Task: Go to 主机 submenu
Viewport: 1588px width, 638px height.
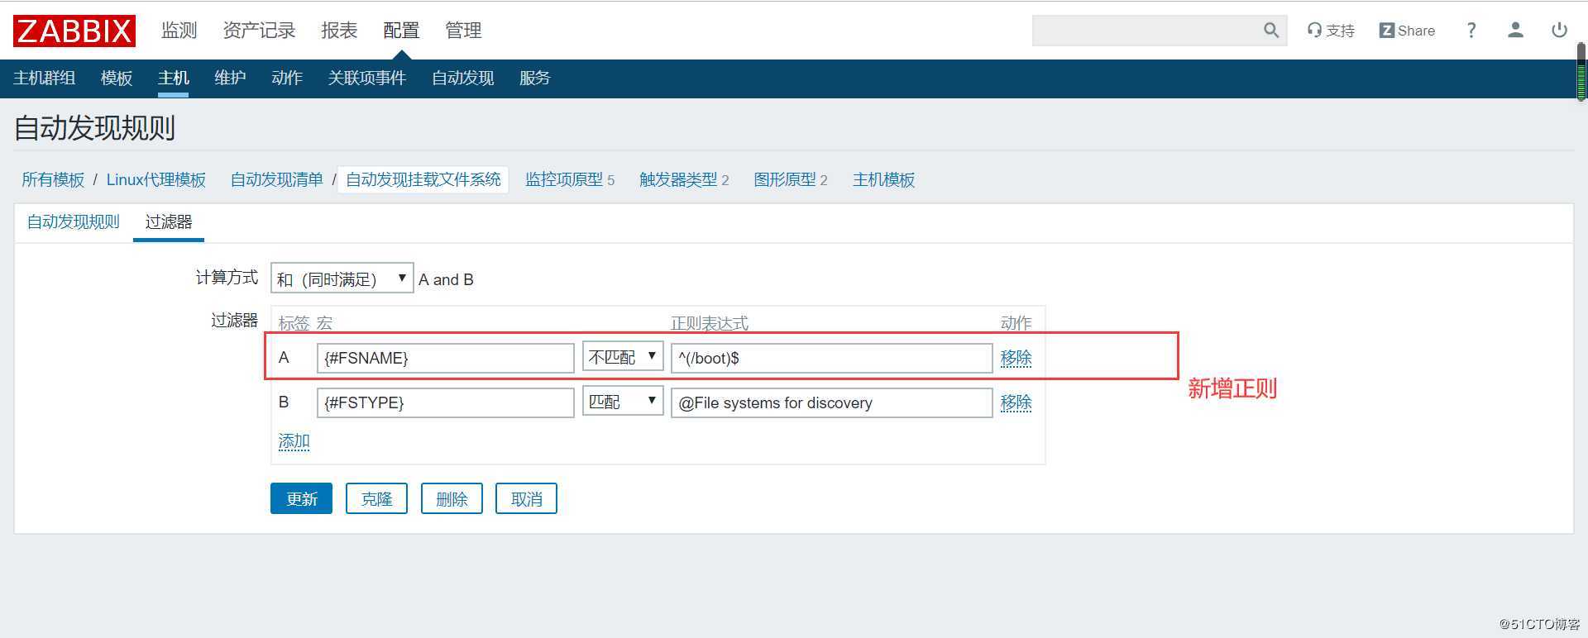Action: point(174,78)
